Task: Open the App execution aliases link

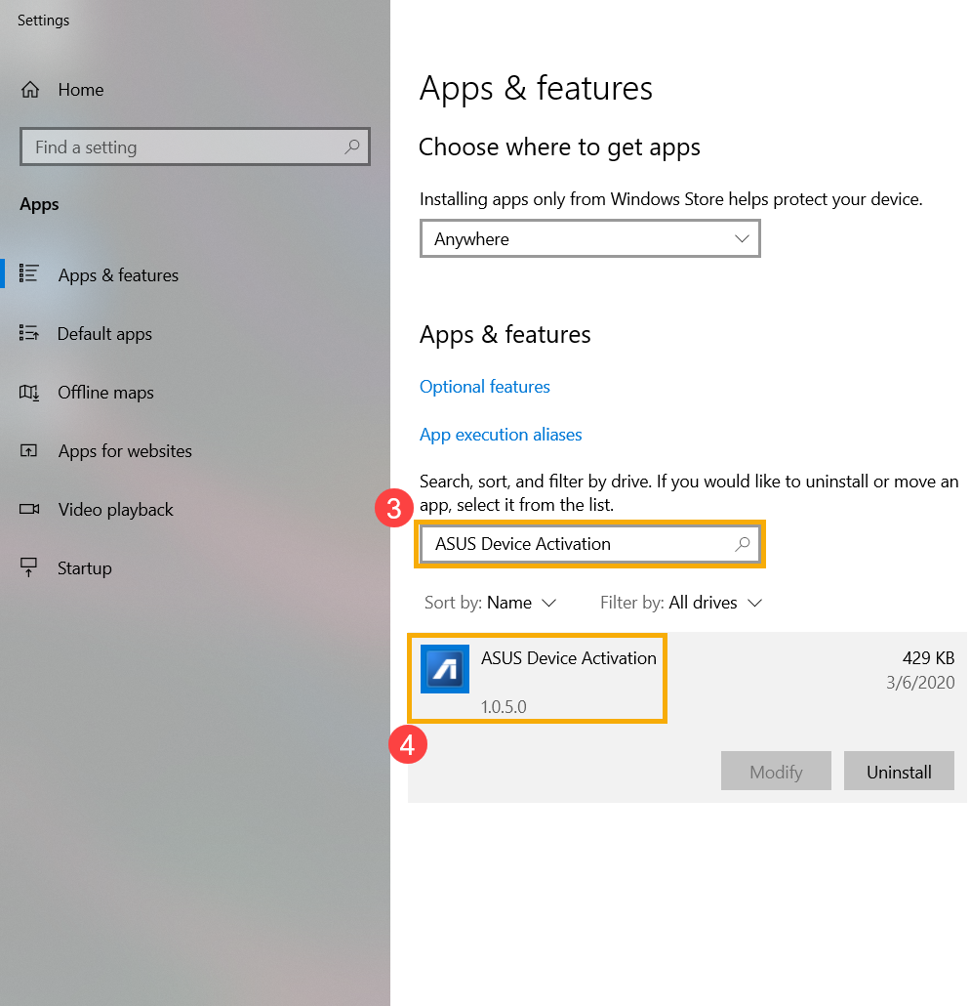Action: coord(501,435)
